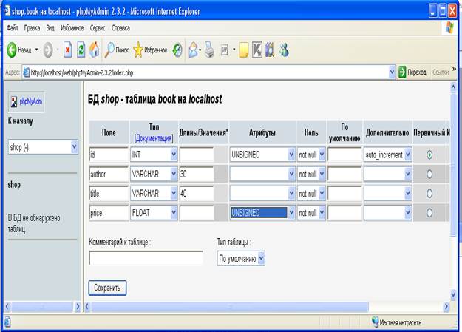Open the shop (-) database dropdown

point(43,147)
